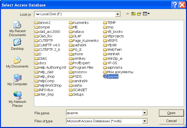Select the inter_tmp folder
187x128 pixels.
coord(44,94)
